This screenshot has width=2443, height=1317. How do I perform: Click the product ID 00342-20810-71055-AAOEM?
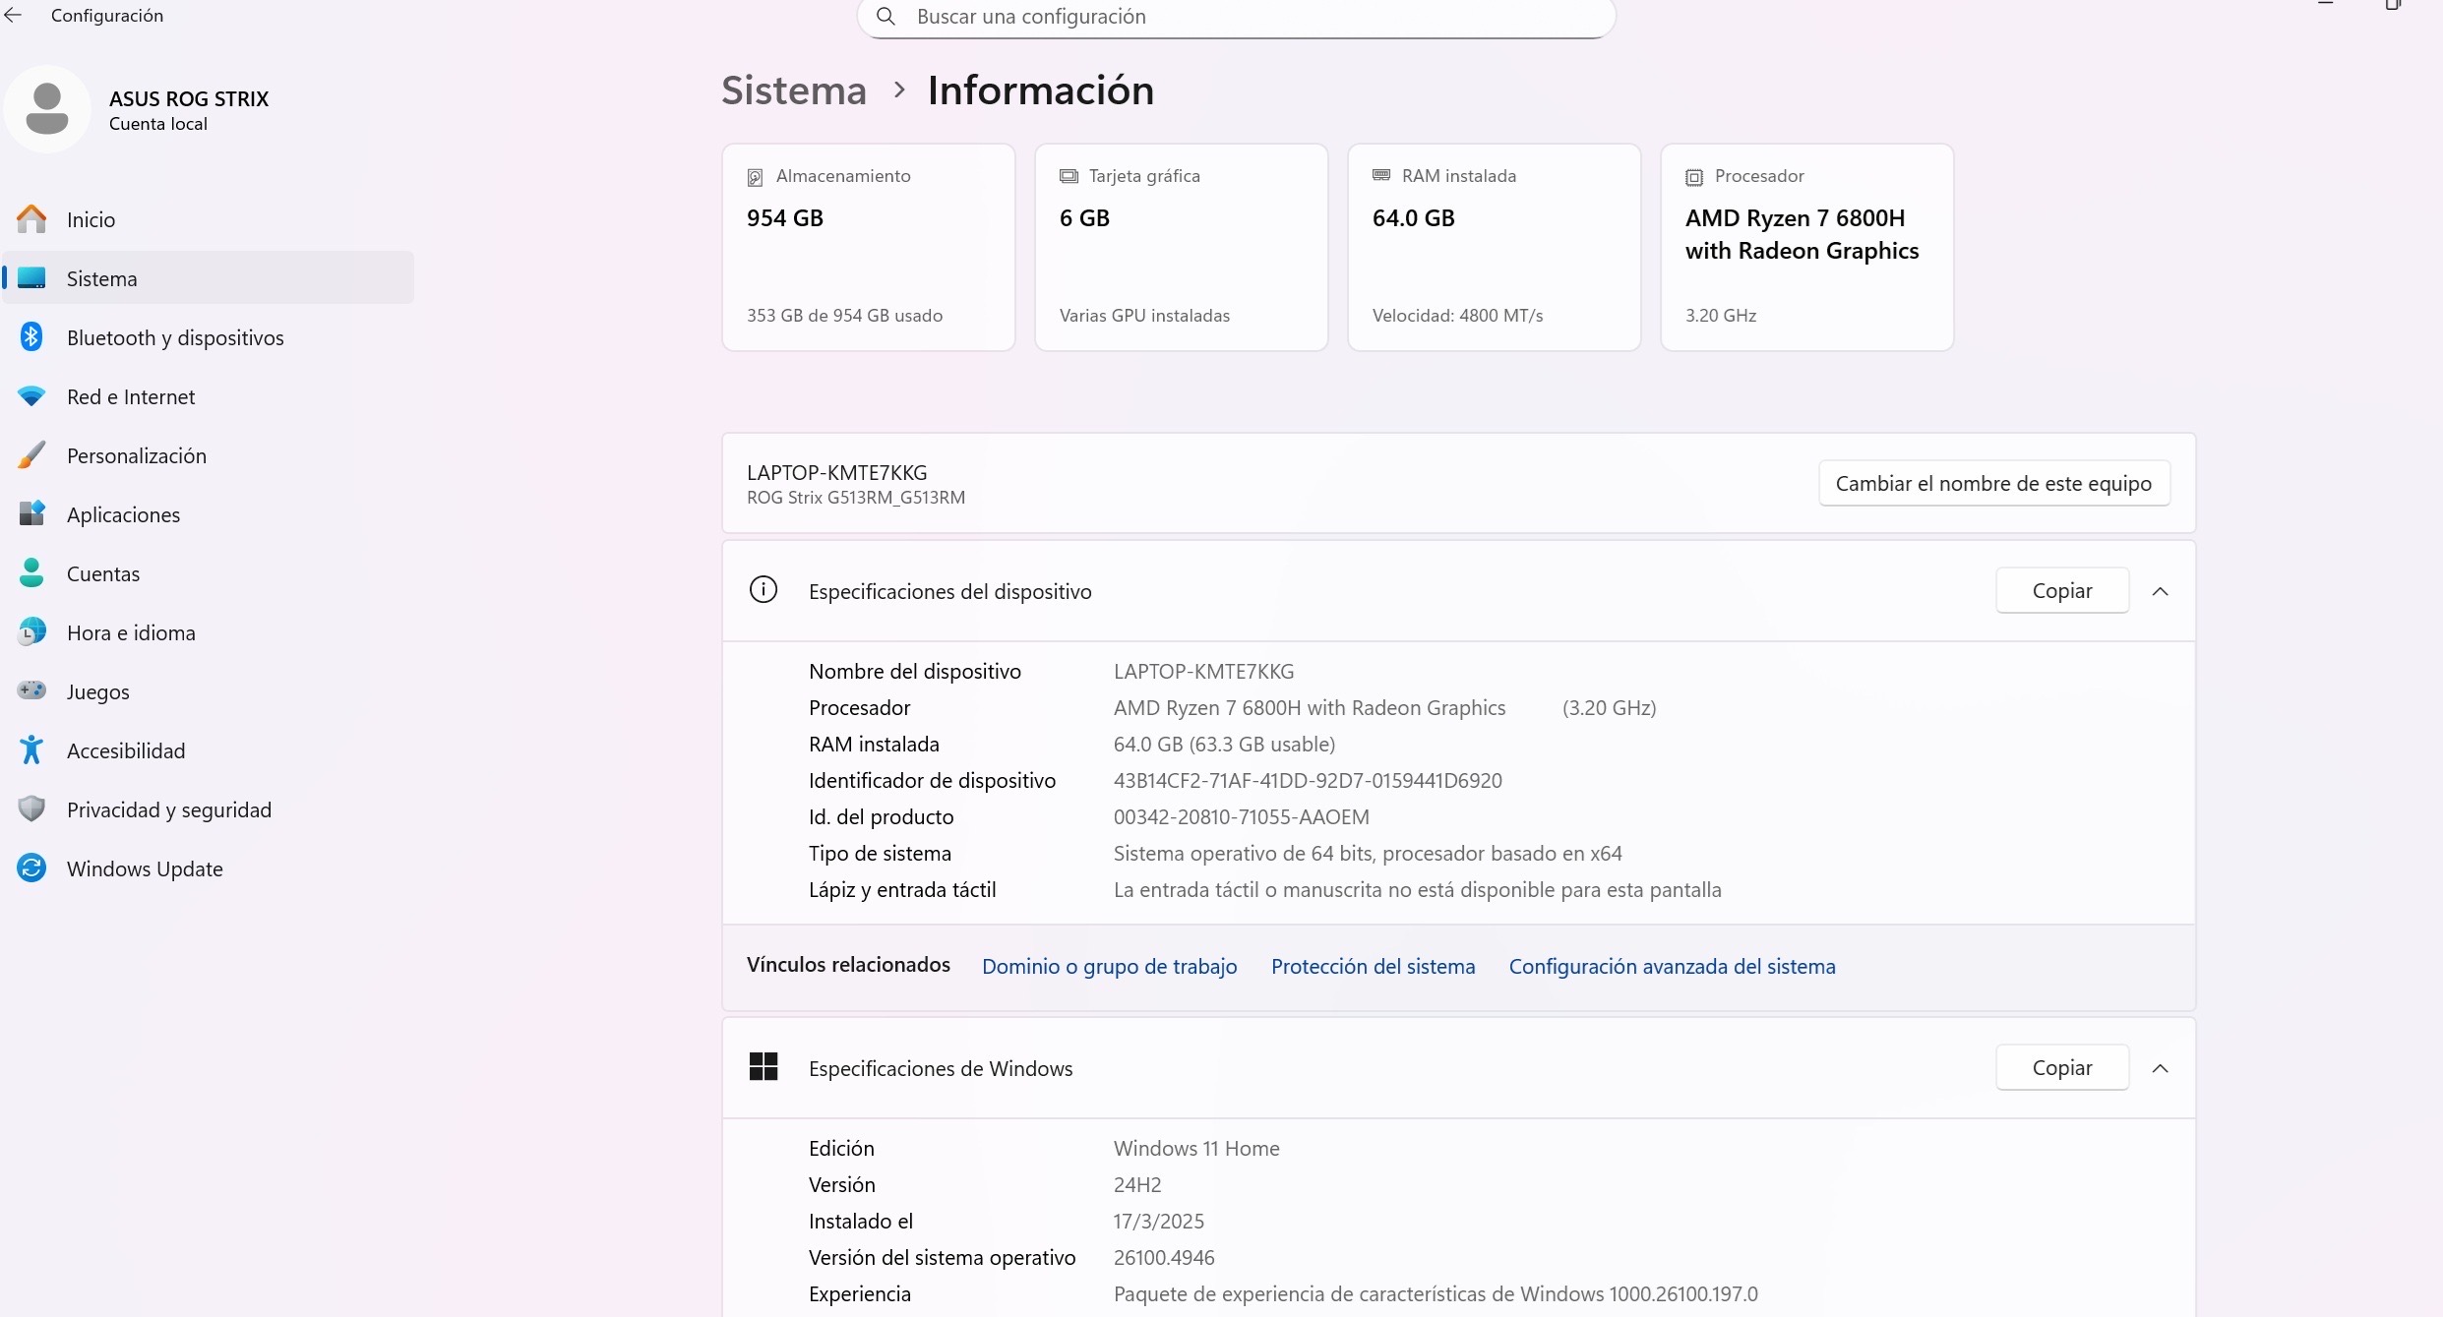point(1242,816)
